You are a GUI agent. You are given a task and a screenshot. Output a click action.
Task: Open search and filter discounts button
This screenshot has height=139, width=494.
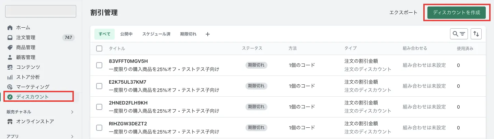pyautogui.click(x=459, y=34)
